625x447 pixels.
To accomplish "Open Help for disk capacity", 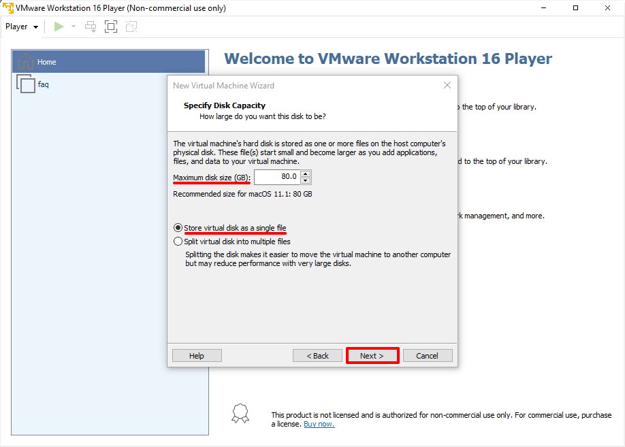I will pos(197,356).
